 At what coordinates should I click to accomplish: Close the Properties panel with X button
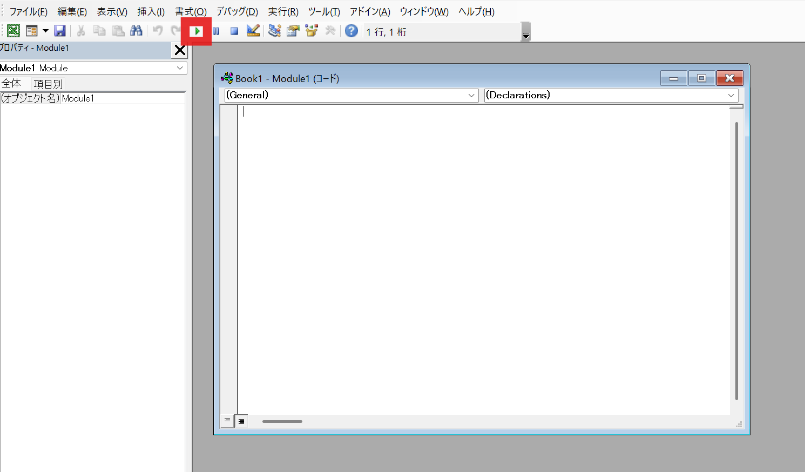coord(180,51)
